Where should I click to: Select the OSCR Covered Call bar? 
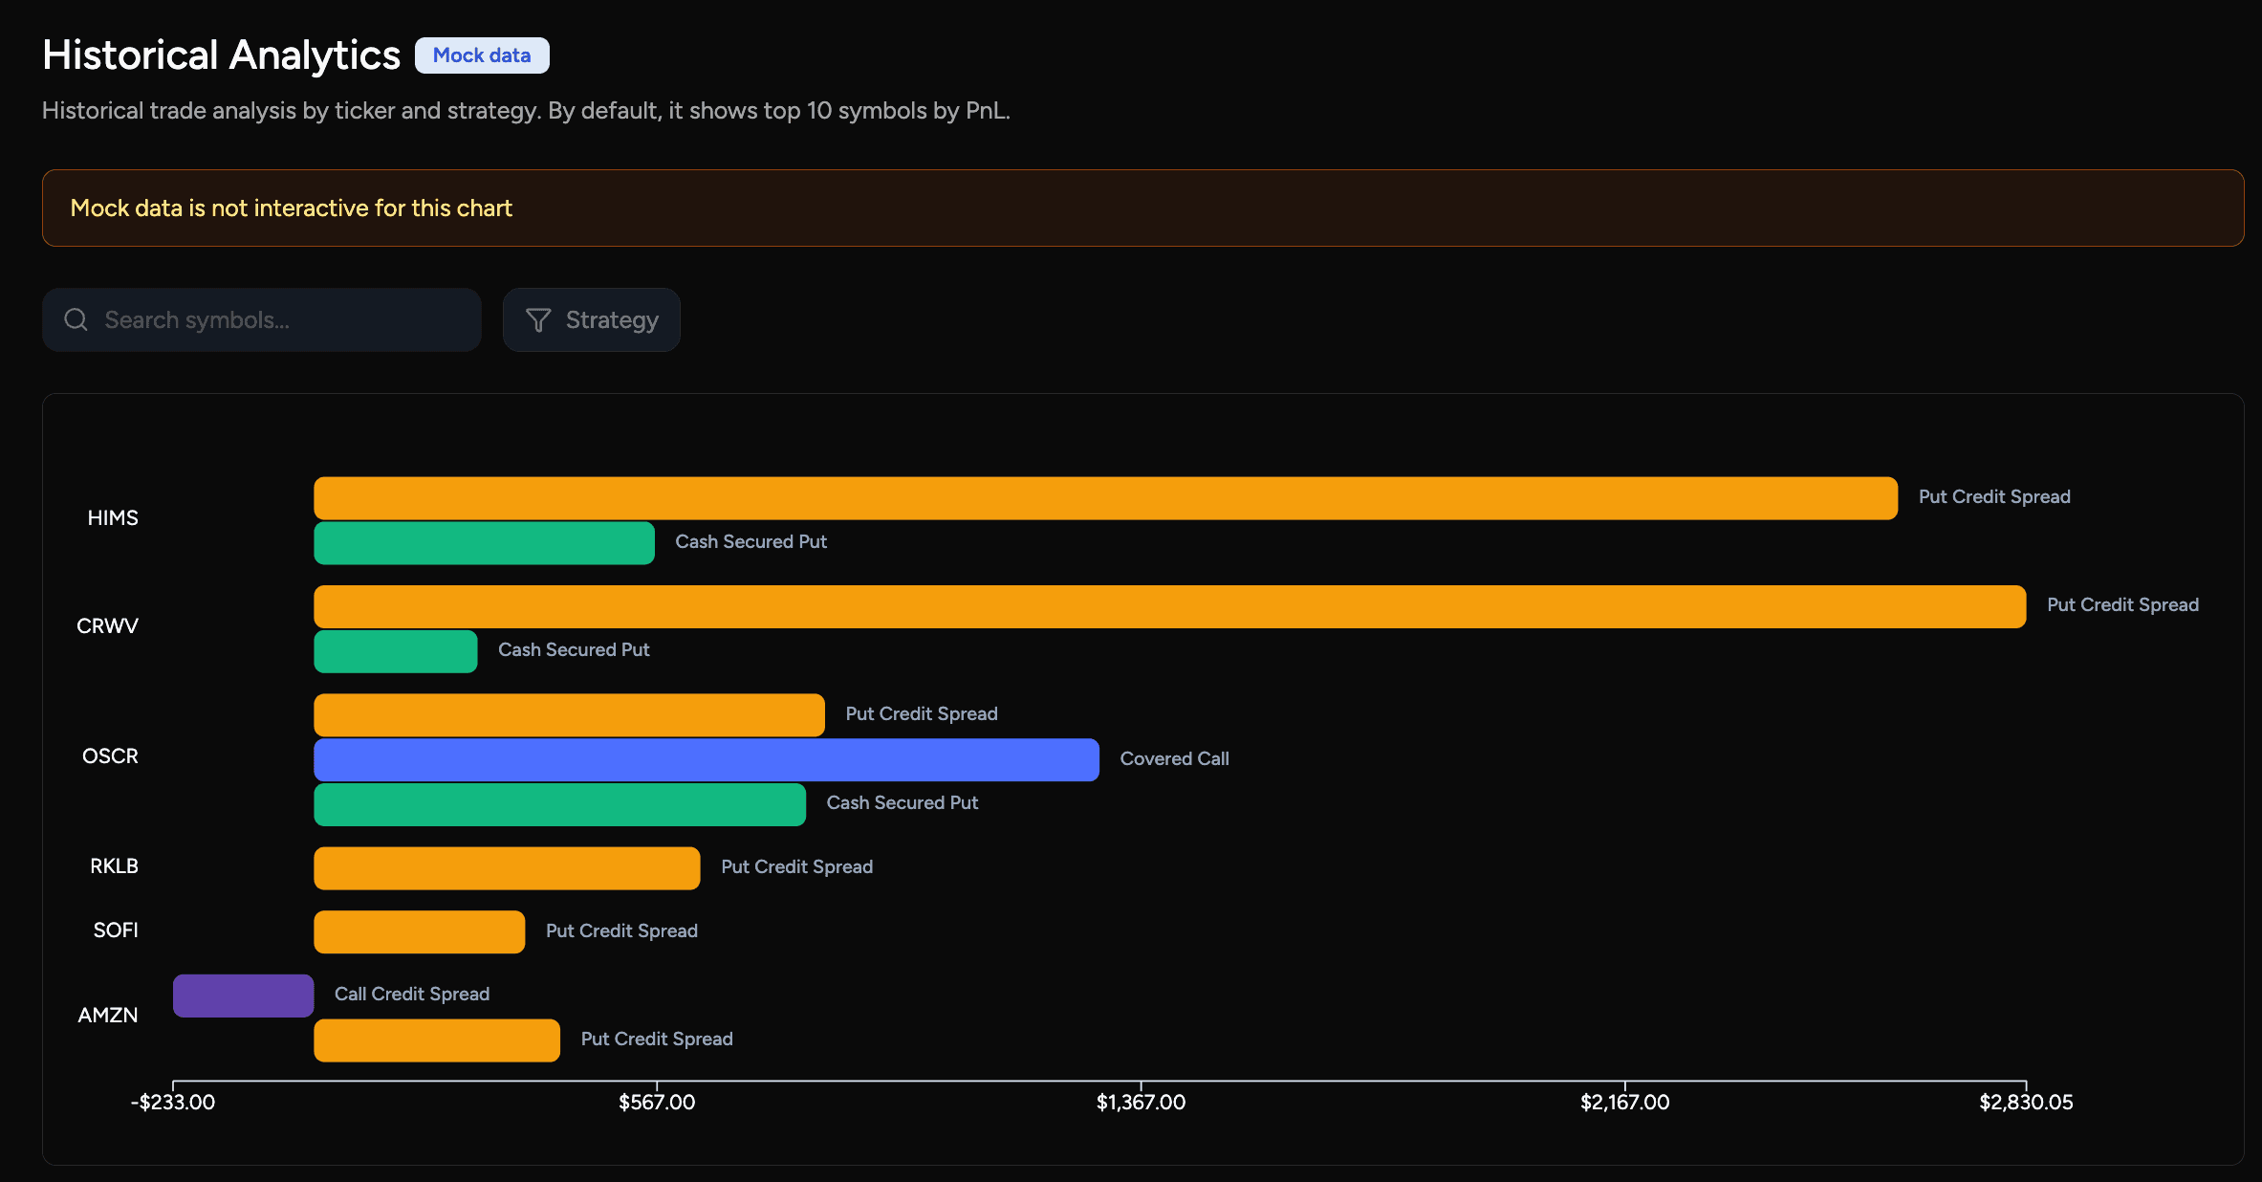[706, 759]
